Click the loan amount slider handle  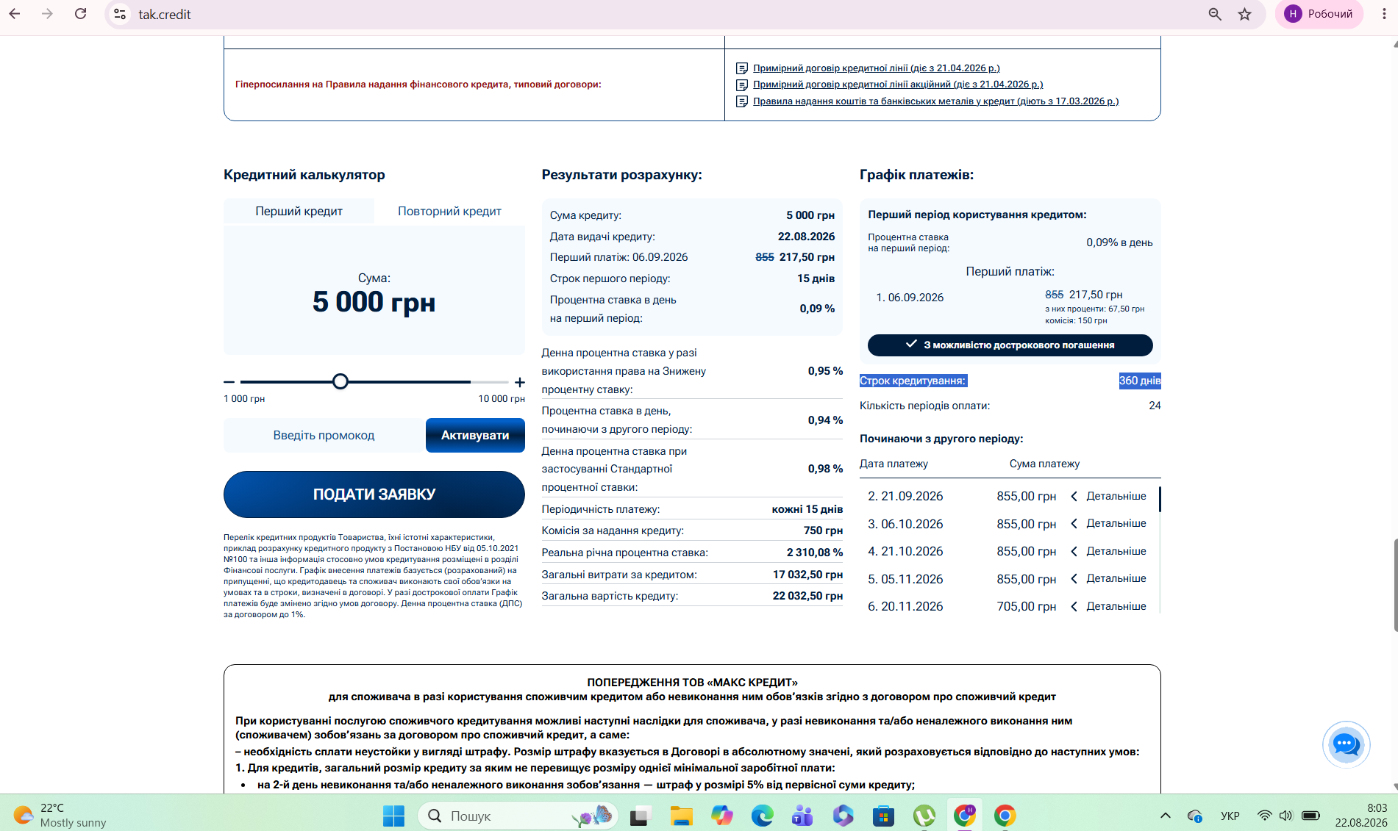click(x=340, y=381)
